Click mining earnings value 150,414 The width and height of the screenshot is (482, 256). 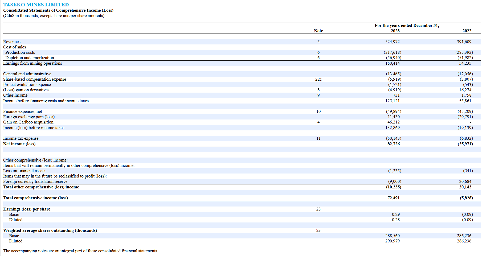point(393,63)
